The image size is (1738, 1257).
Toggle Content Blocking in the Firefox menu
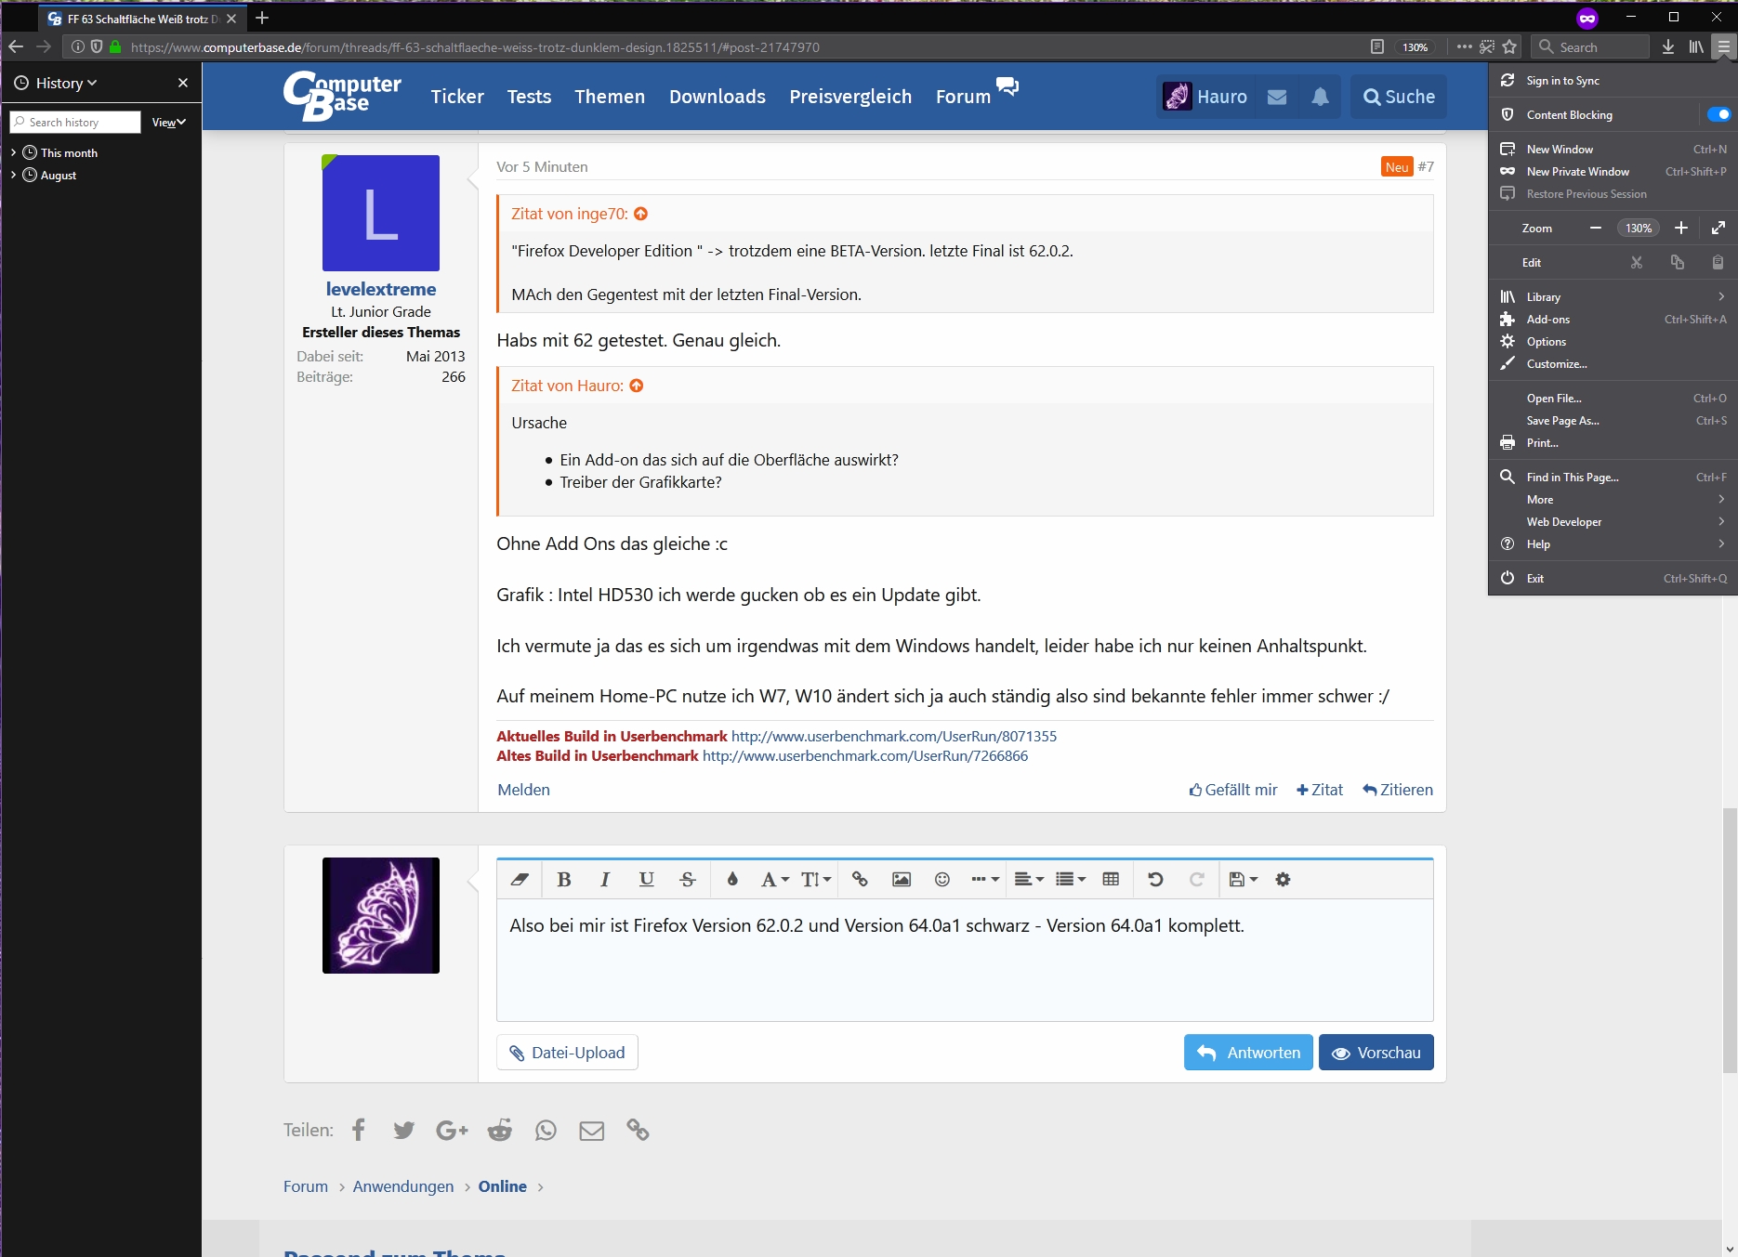coord(1718,114)
